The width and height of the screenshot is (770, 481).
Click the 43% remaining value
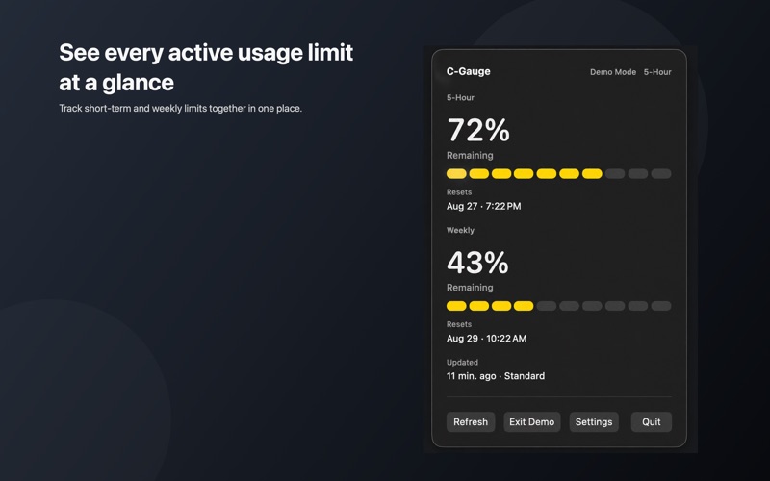477,263
